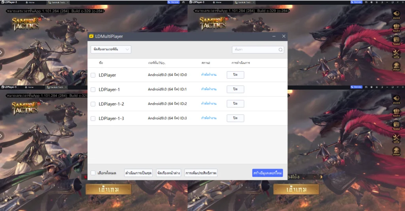Open customer service headset icon in top-right emulator
Screen dimensions: 405x211
(x=396, y=66)
